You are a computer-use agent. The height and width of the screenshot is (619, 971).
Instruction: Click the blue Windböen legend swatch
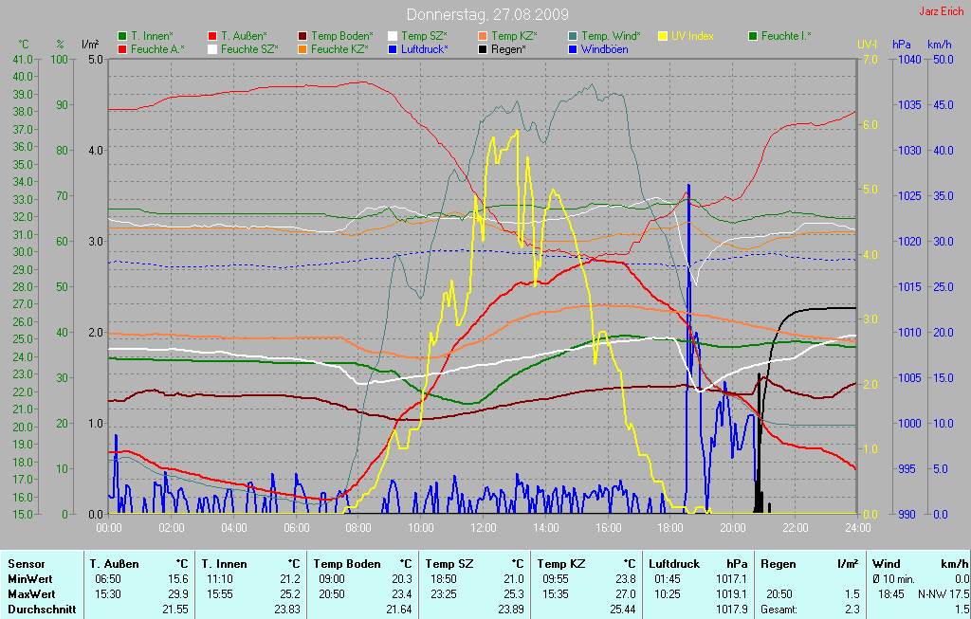click(x=573, y=49)
